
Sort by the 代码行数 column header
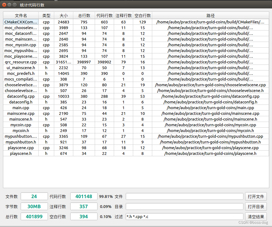click(105, 16)
